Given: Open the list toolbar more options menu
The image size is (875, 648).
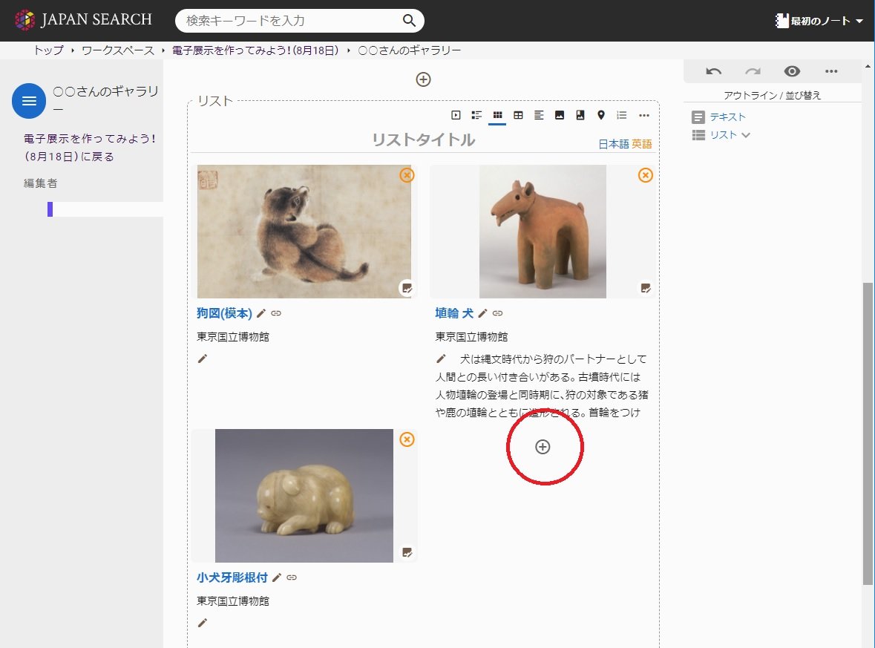Looking at the screenshot, I should click(x=643, y=115).
